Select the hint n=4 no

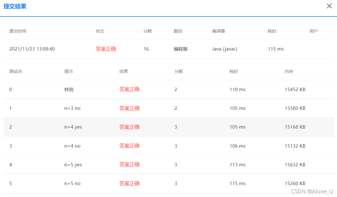coord(72,146)
